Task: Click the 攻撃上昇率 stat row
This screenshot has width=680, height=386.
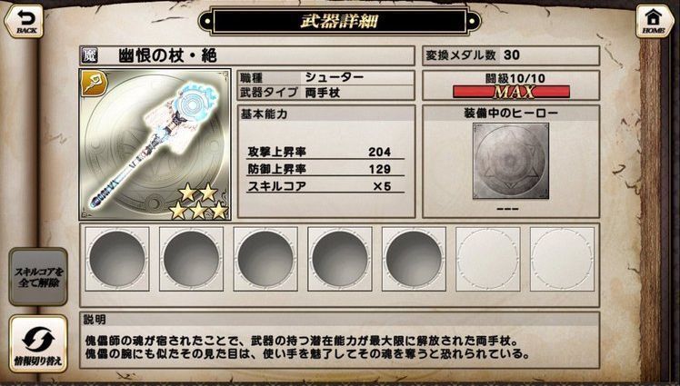Action: point(325,152)
